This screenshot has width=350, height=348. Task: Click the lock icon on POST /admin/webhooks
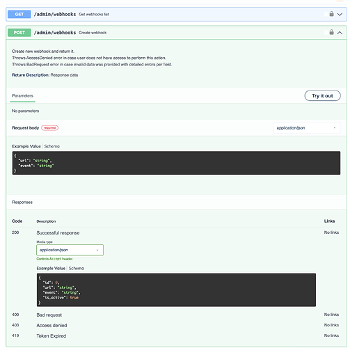pos(331,32)
